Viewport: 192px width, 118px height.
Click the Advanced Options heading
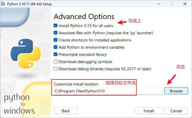[x=84, y=16]
